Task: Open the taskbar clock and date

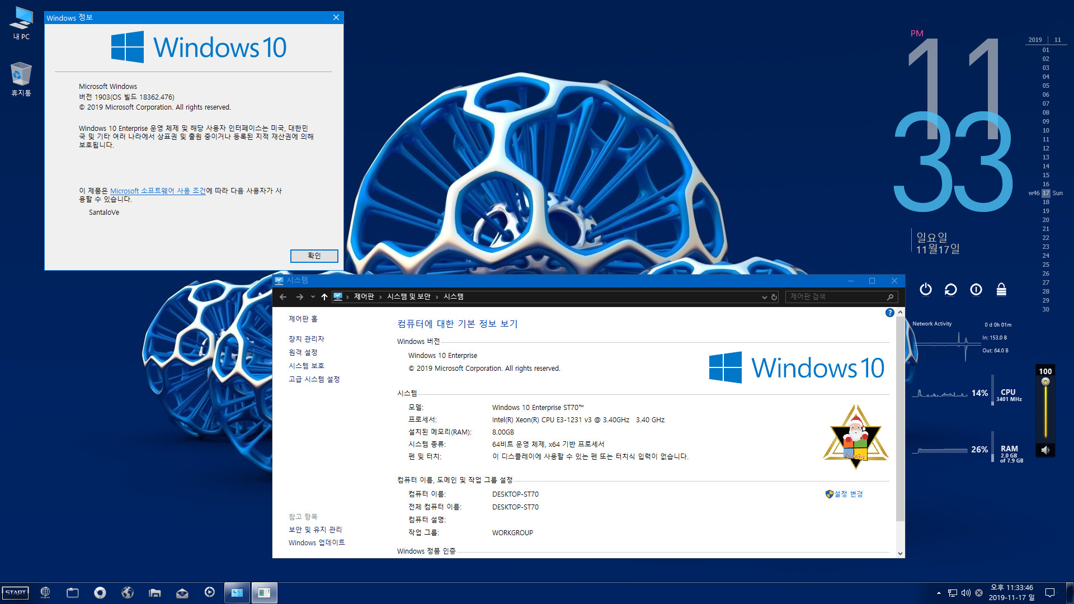Action: 1012,593
